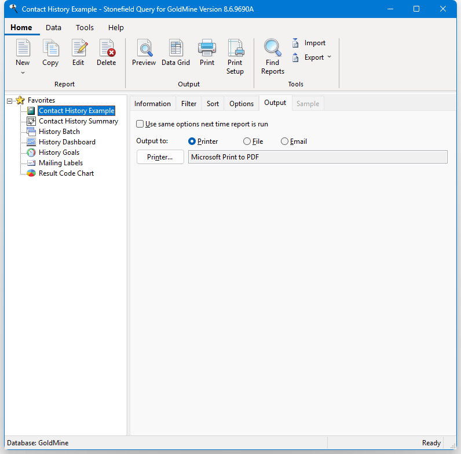Select Contact History Example in tree
Viewport: 461px width, 454px height.
click(x=76, y=111)
